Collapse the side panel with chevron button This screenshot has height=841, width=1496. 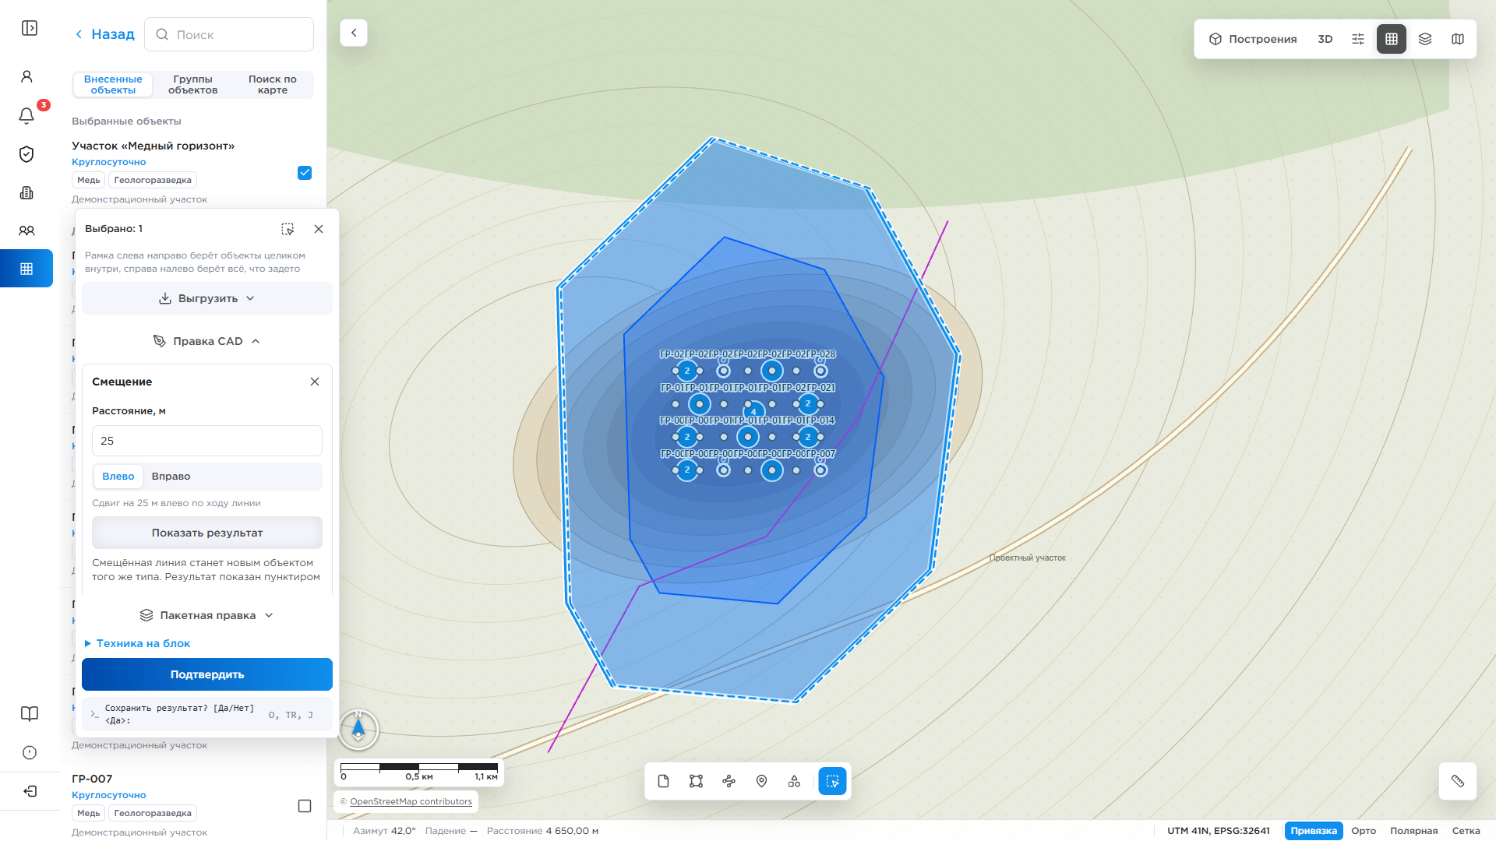tap(354, 33)
